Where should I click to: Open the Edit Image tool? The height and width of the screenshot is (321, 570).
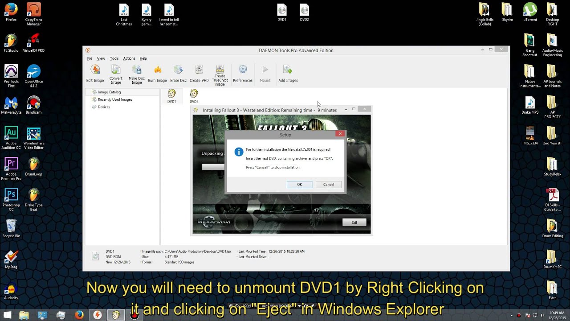95,74
